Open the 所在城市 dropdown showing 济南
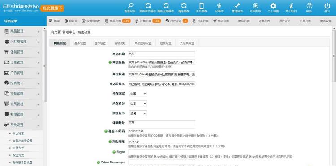 138,113
